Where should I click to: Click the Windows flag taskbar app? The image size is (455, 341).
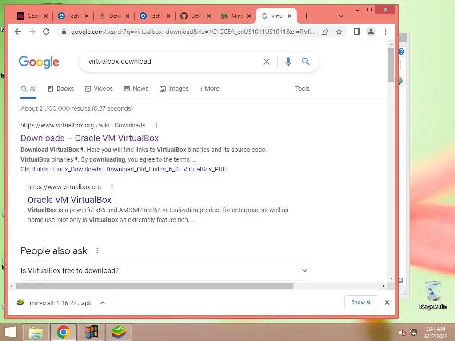91,332
